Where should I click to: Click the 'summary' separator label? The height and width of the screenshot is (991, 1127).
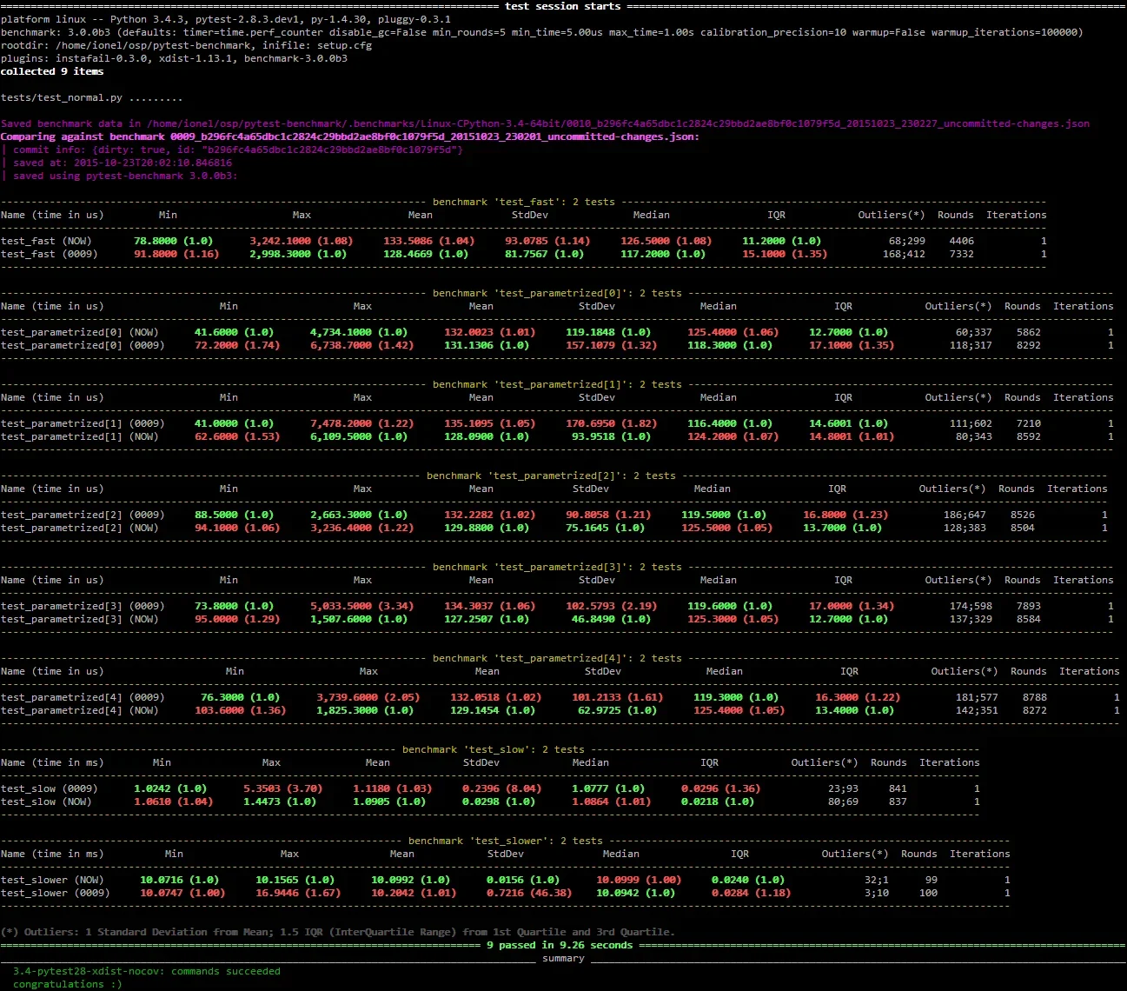563,958
